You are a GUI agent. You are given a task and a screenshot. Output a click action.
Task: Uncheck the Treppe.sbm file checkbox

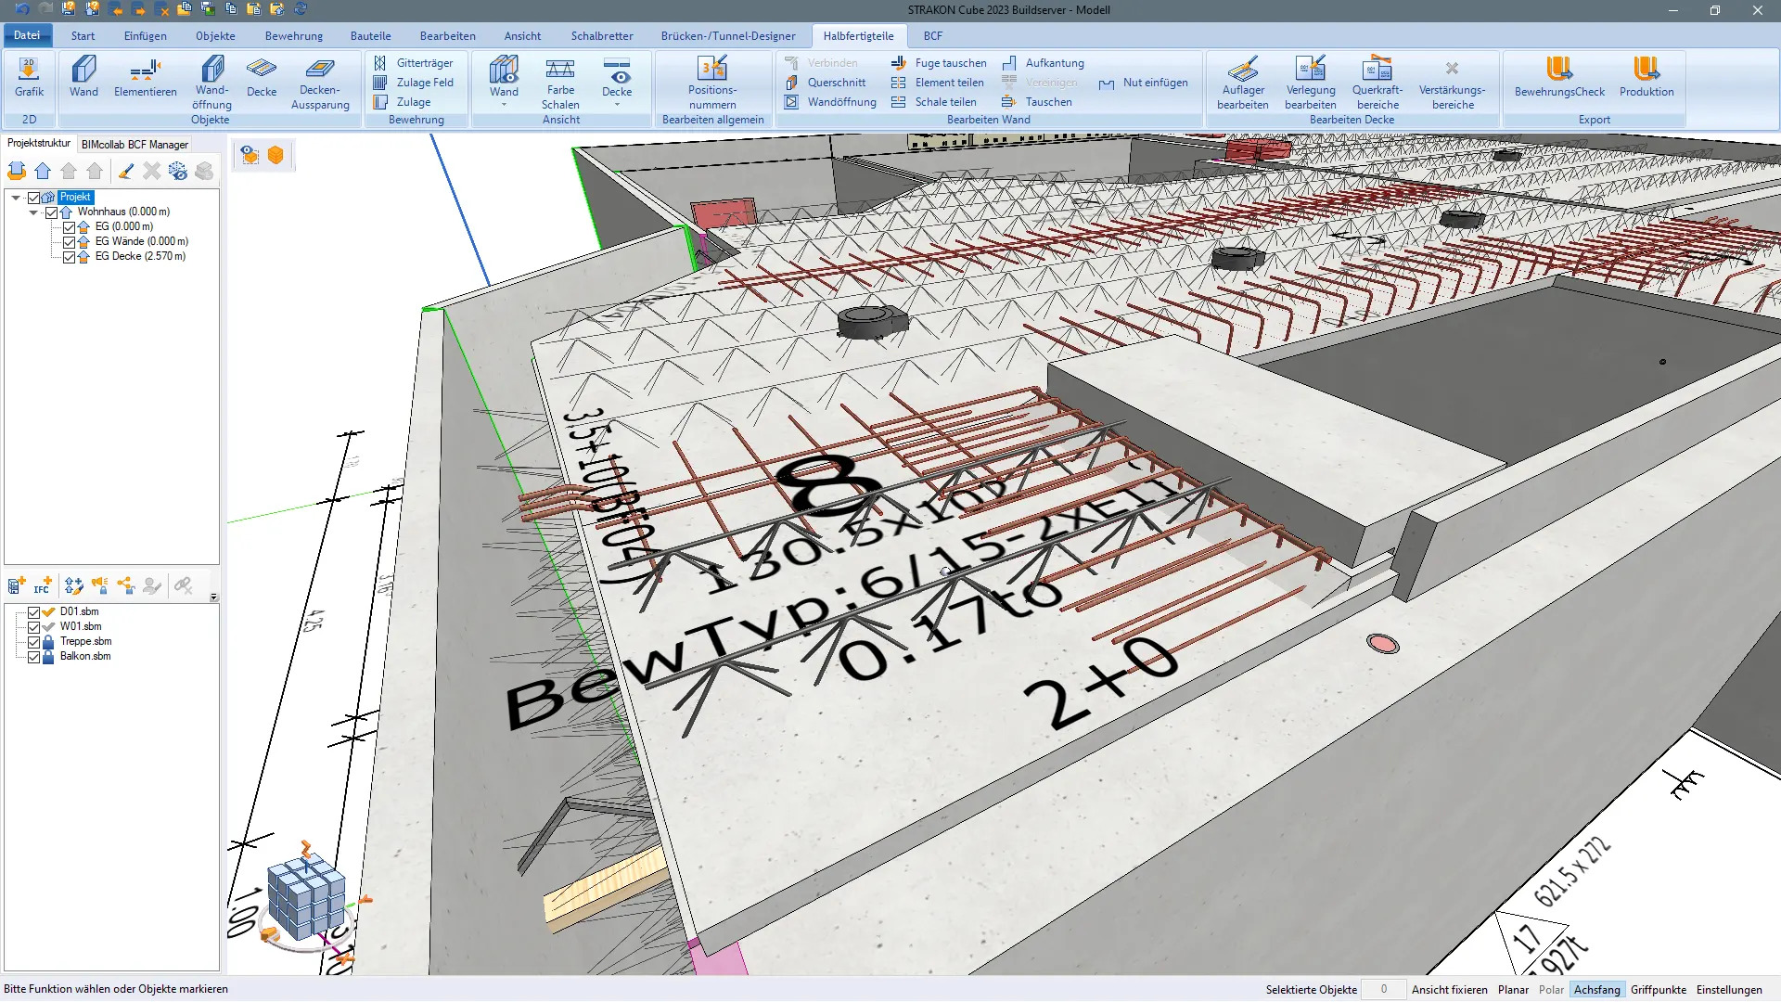pos(34,642)
